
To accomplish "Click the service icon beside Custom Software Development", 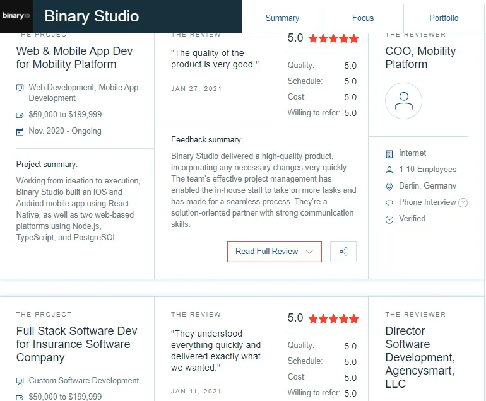I will click(20, 381).
